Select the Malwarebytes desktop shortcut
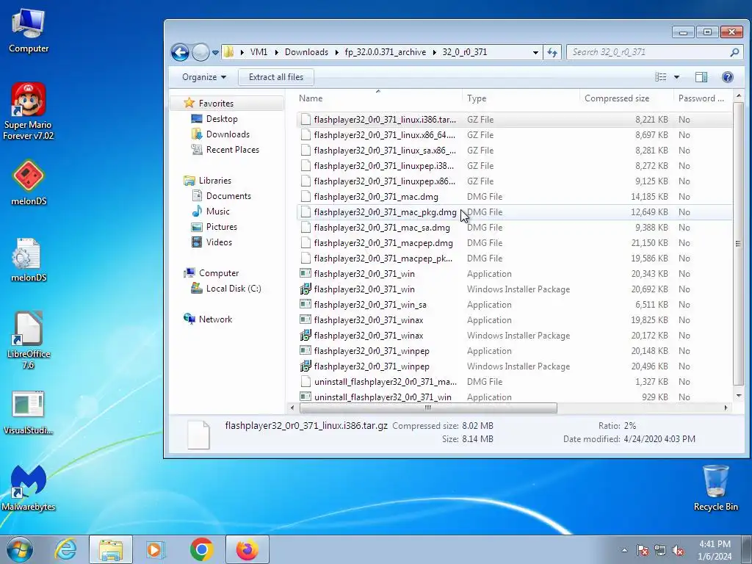Screen dimensions: 752x564 (x=29, y=488)
